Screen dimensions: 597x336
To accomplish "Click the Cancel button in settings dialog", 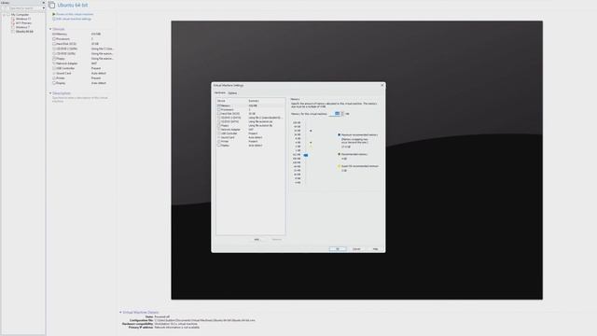I will click(356, 249).
